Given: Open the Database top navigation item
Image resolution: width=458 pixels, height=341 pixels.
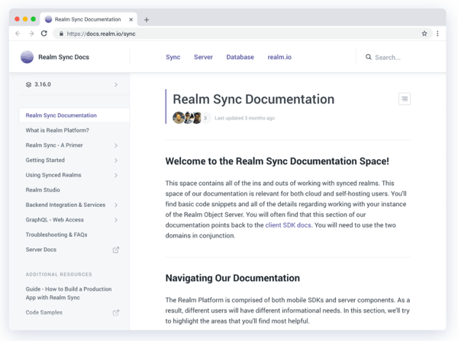Looking at the screenshot, I should pyautogui.click(x=240, y=57).
